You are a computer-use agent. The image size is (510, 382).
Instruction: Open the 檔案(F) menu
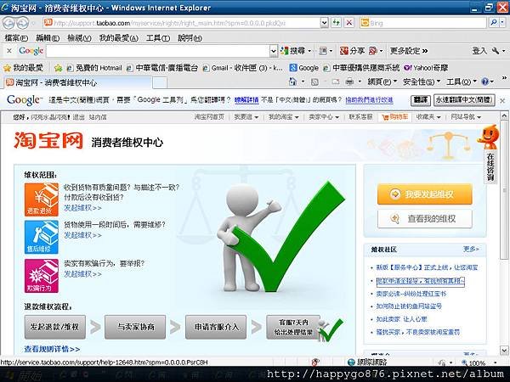point(16,38)
